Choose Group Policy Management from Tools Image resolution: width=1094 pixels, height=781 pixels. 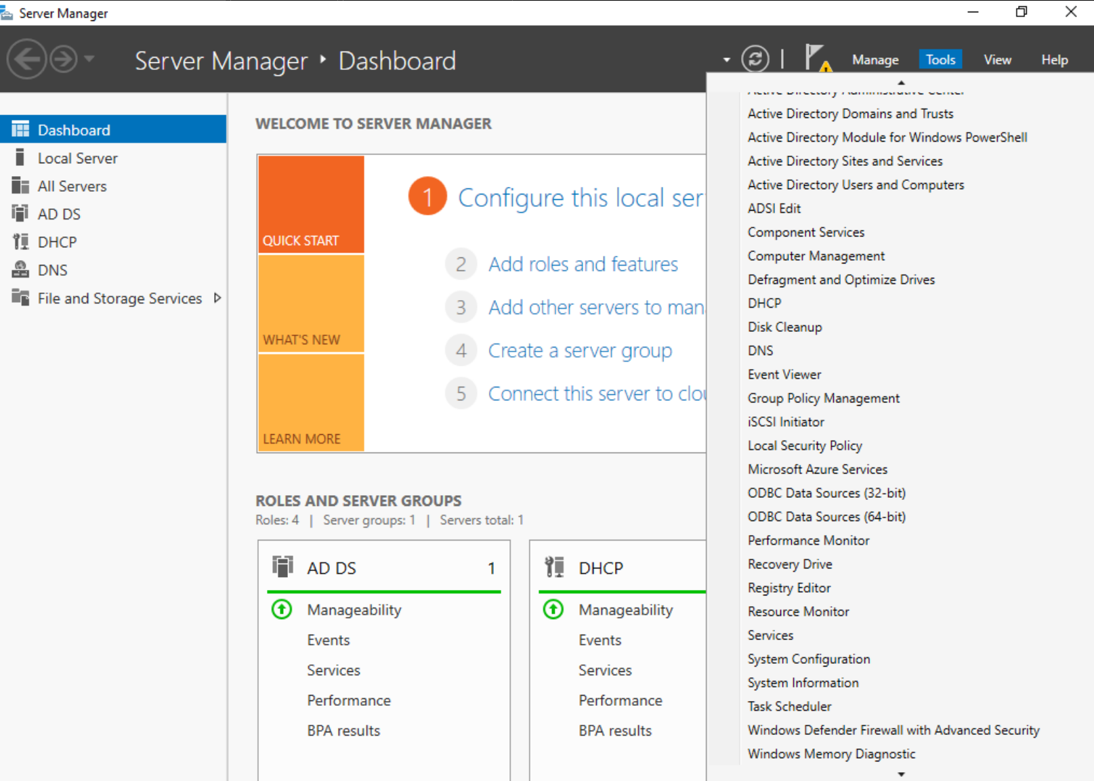823,398
